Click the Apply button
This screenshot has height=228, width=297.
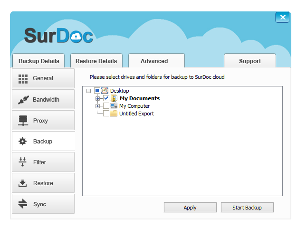190,208
